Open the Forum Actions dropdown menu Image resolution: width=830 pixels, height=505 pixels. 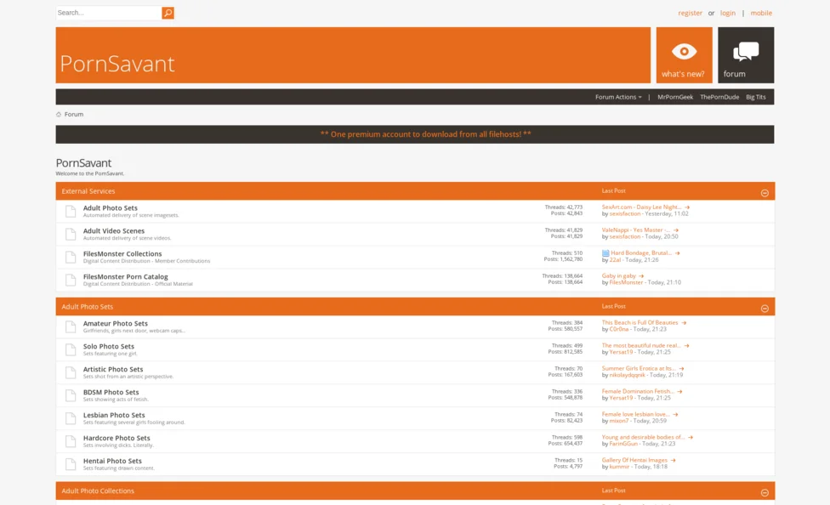tap(617, 97)
